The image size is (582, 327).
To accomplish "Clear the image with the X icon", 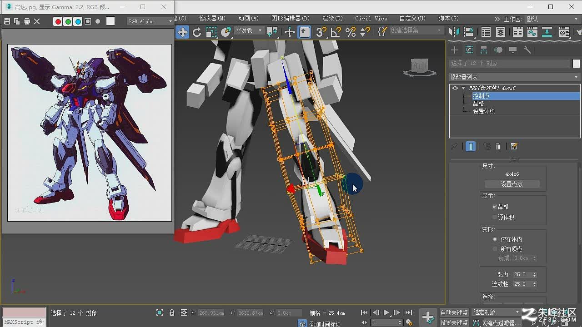I will [37, 21].
